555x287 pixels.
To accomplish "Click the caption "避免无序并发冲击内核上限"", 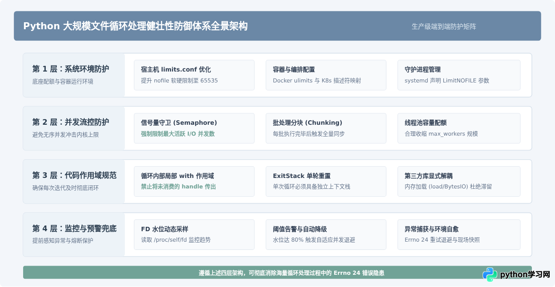I will [x=65, y=135].
